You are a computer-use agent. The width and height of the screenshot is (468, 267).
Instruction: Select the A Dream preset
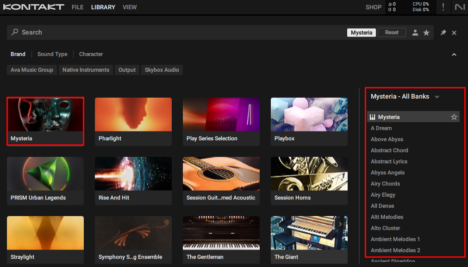click(381, 128)
